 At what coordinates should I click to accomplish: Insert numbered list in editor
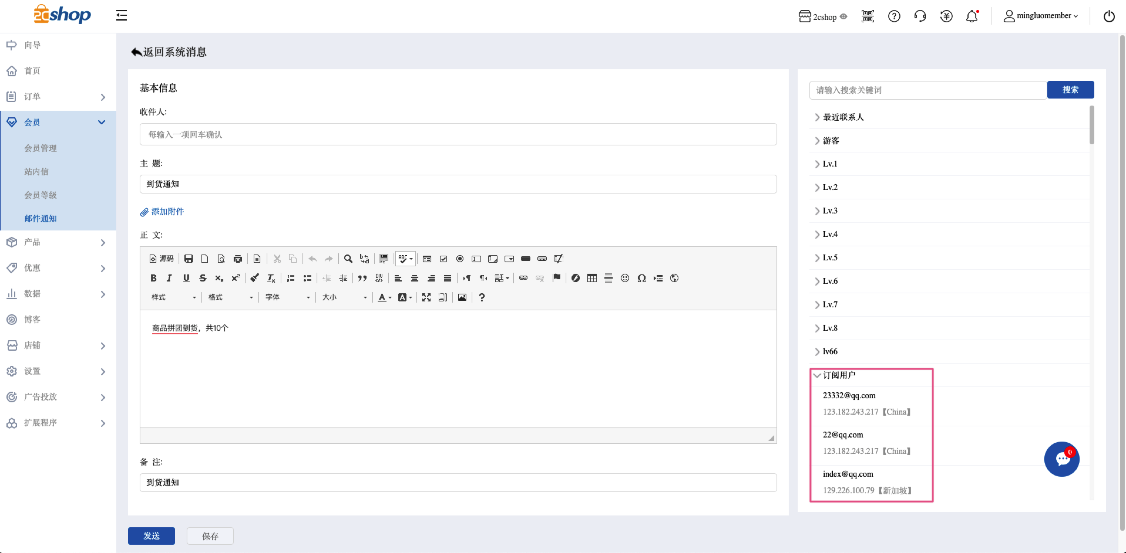click(291, 278)
